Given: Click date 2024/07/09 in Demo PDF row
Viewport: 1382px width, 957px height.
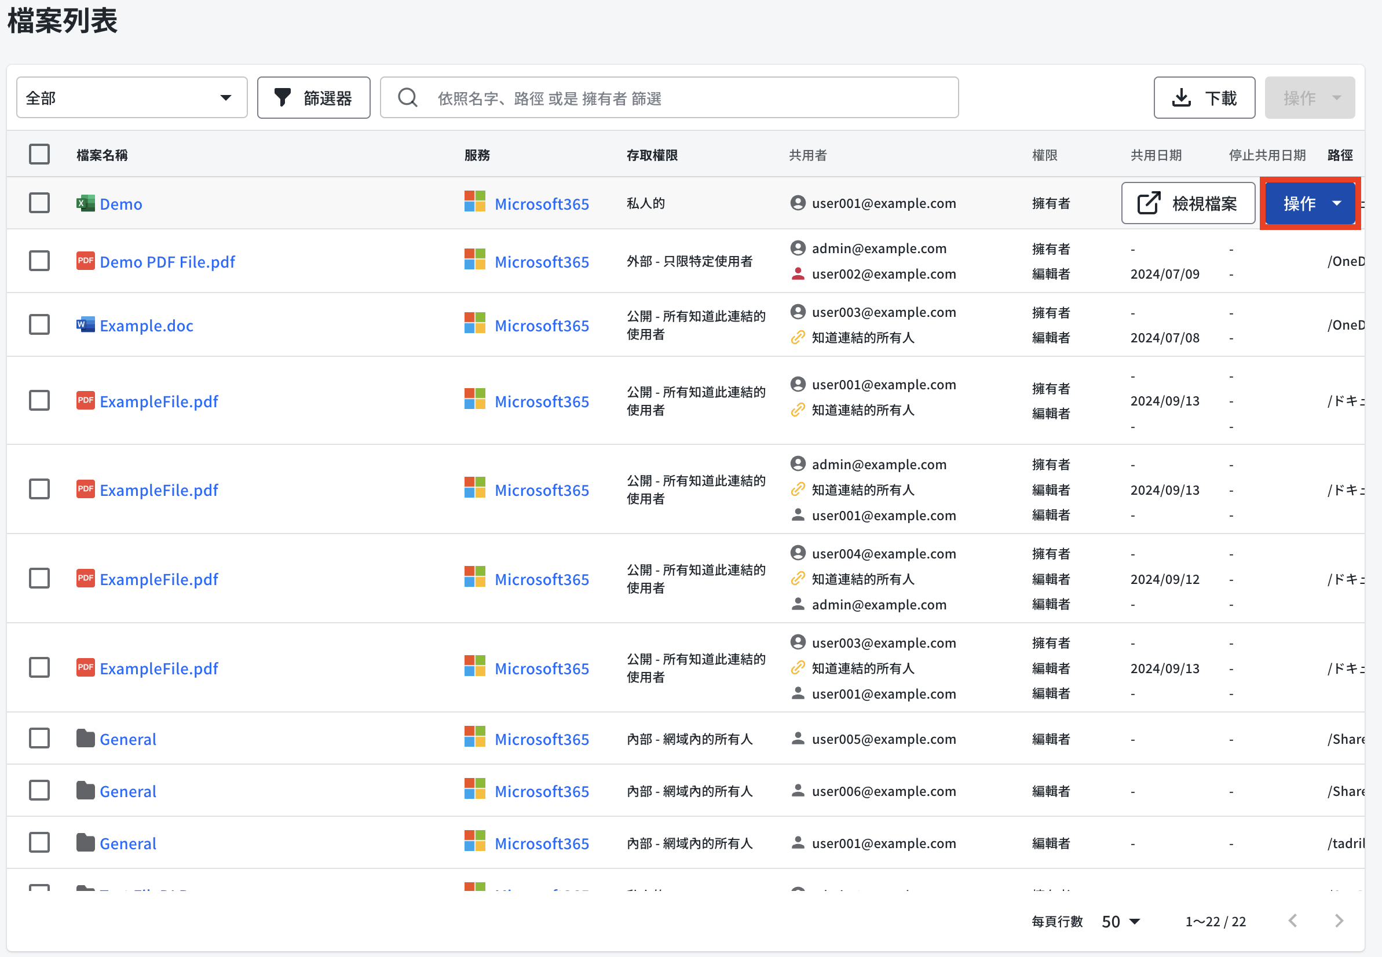Looking at the screenshot, I should pyautogui.click(x=1165, y=274).
